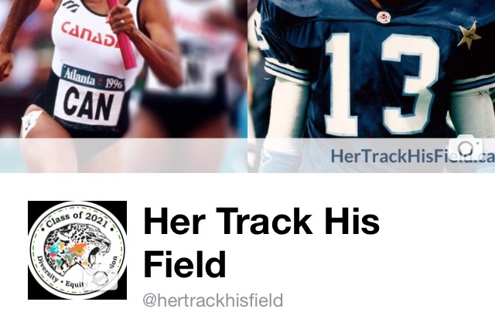Click the Her Track His Field page title
This screenshot has height=329, width=495.
click(261, 243)
